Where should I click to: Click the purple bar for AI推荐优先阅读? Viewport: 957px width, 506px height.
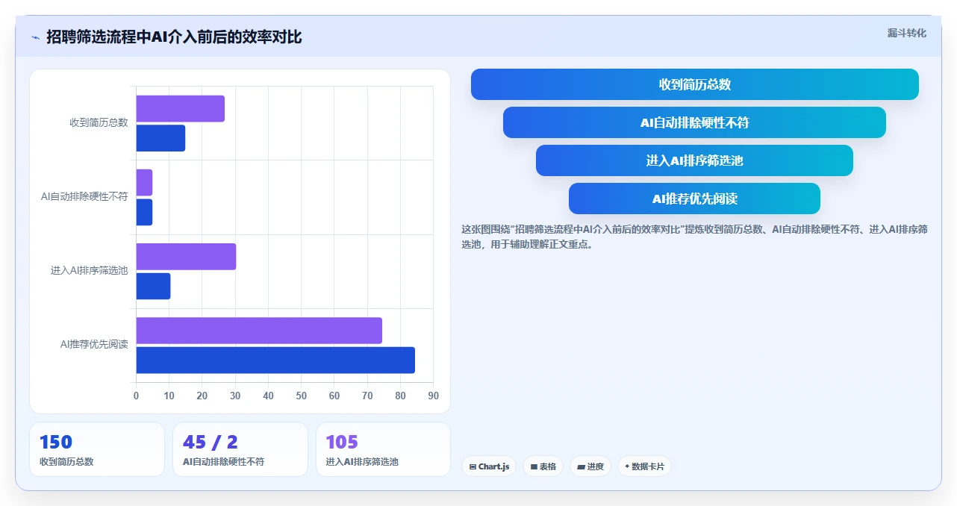click(259, 331)
